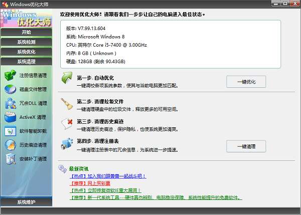301x215 pixels.
Task: Select 历史痕迹清理 in the sidebar
Action: point(33,145)
